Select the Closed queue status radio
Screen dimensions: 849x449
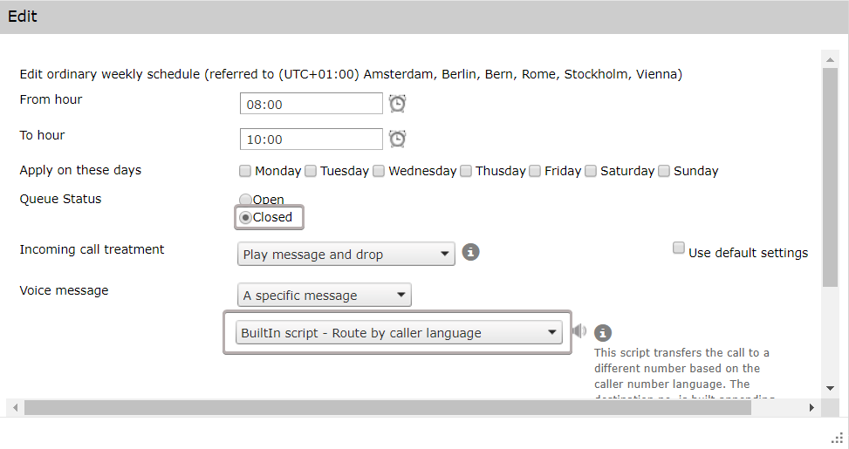tap(246, 217)
